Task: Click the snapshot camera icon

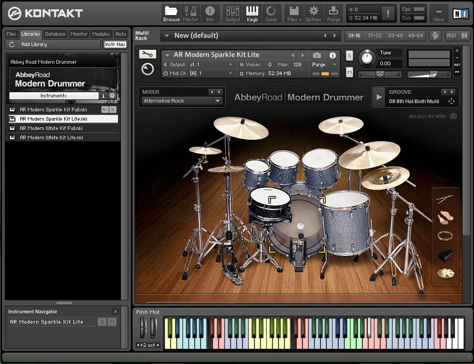Action: [x=317, y=55]
